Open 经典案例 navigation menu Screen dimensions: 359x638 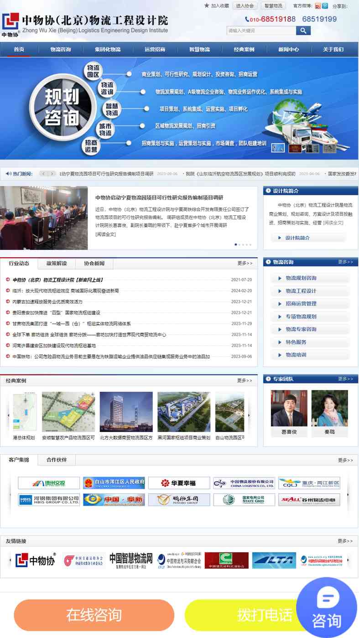click(x=244, y=49)
